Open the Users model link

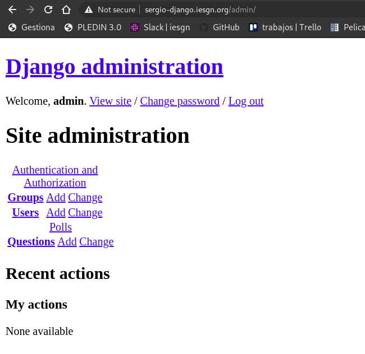point(26,212)
